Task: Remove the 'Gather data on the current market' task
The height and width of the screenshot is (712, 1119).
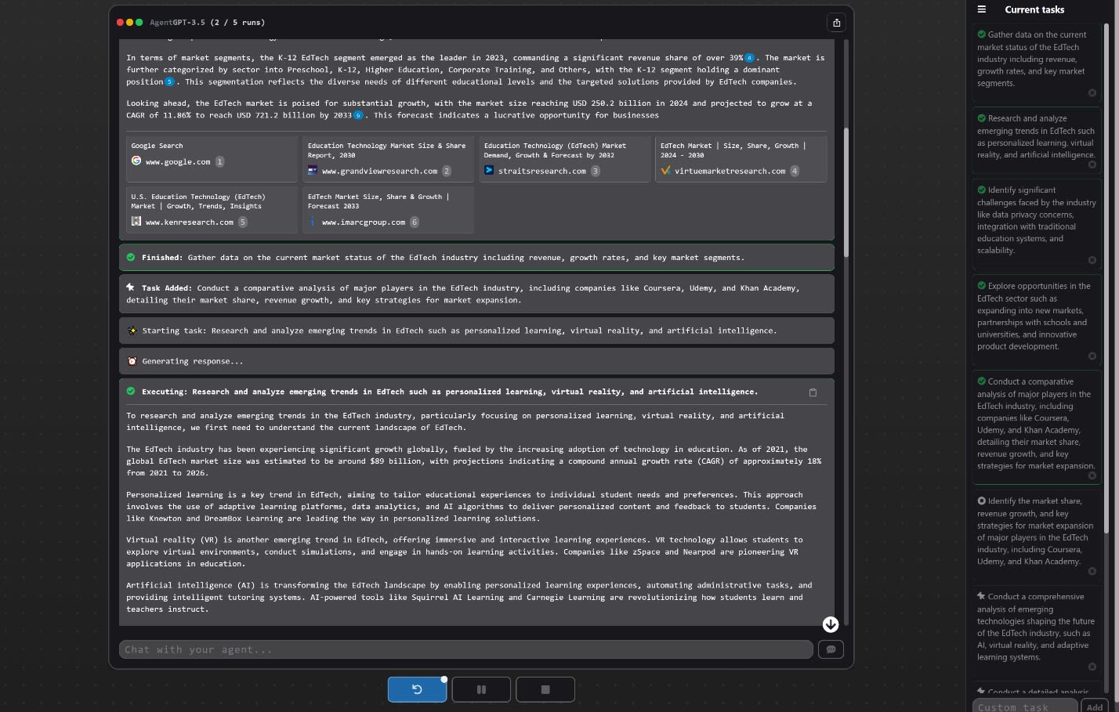Action: [1092, 93]
